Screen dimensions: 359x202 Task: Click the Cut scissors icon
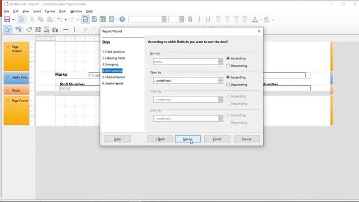pyautogui.click(x=32, y=20)
